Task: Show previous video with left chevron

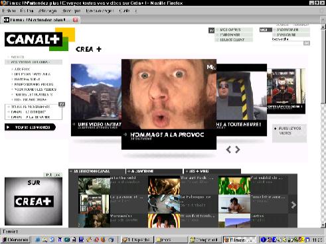Action: (228, 150)
